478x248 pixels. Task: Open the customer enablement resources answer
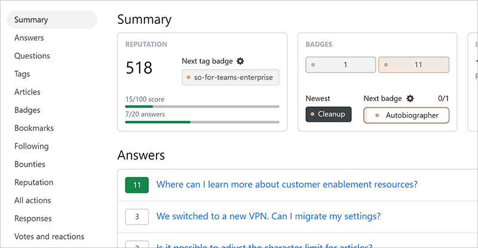coord(287,185)
